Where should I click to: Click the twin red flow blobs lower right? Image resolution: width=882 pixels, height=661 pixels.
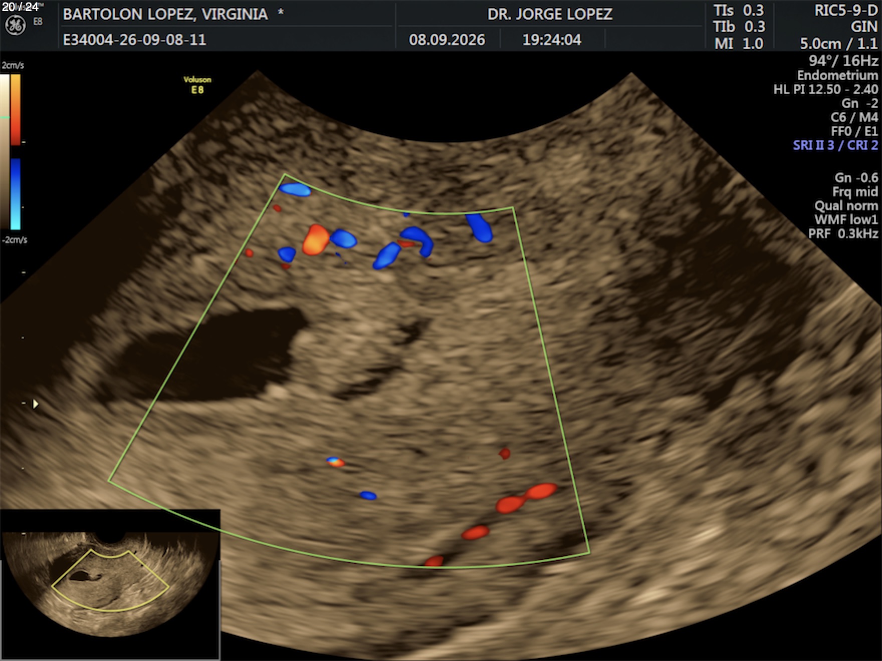(x=526, y=498)
